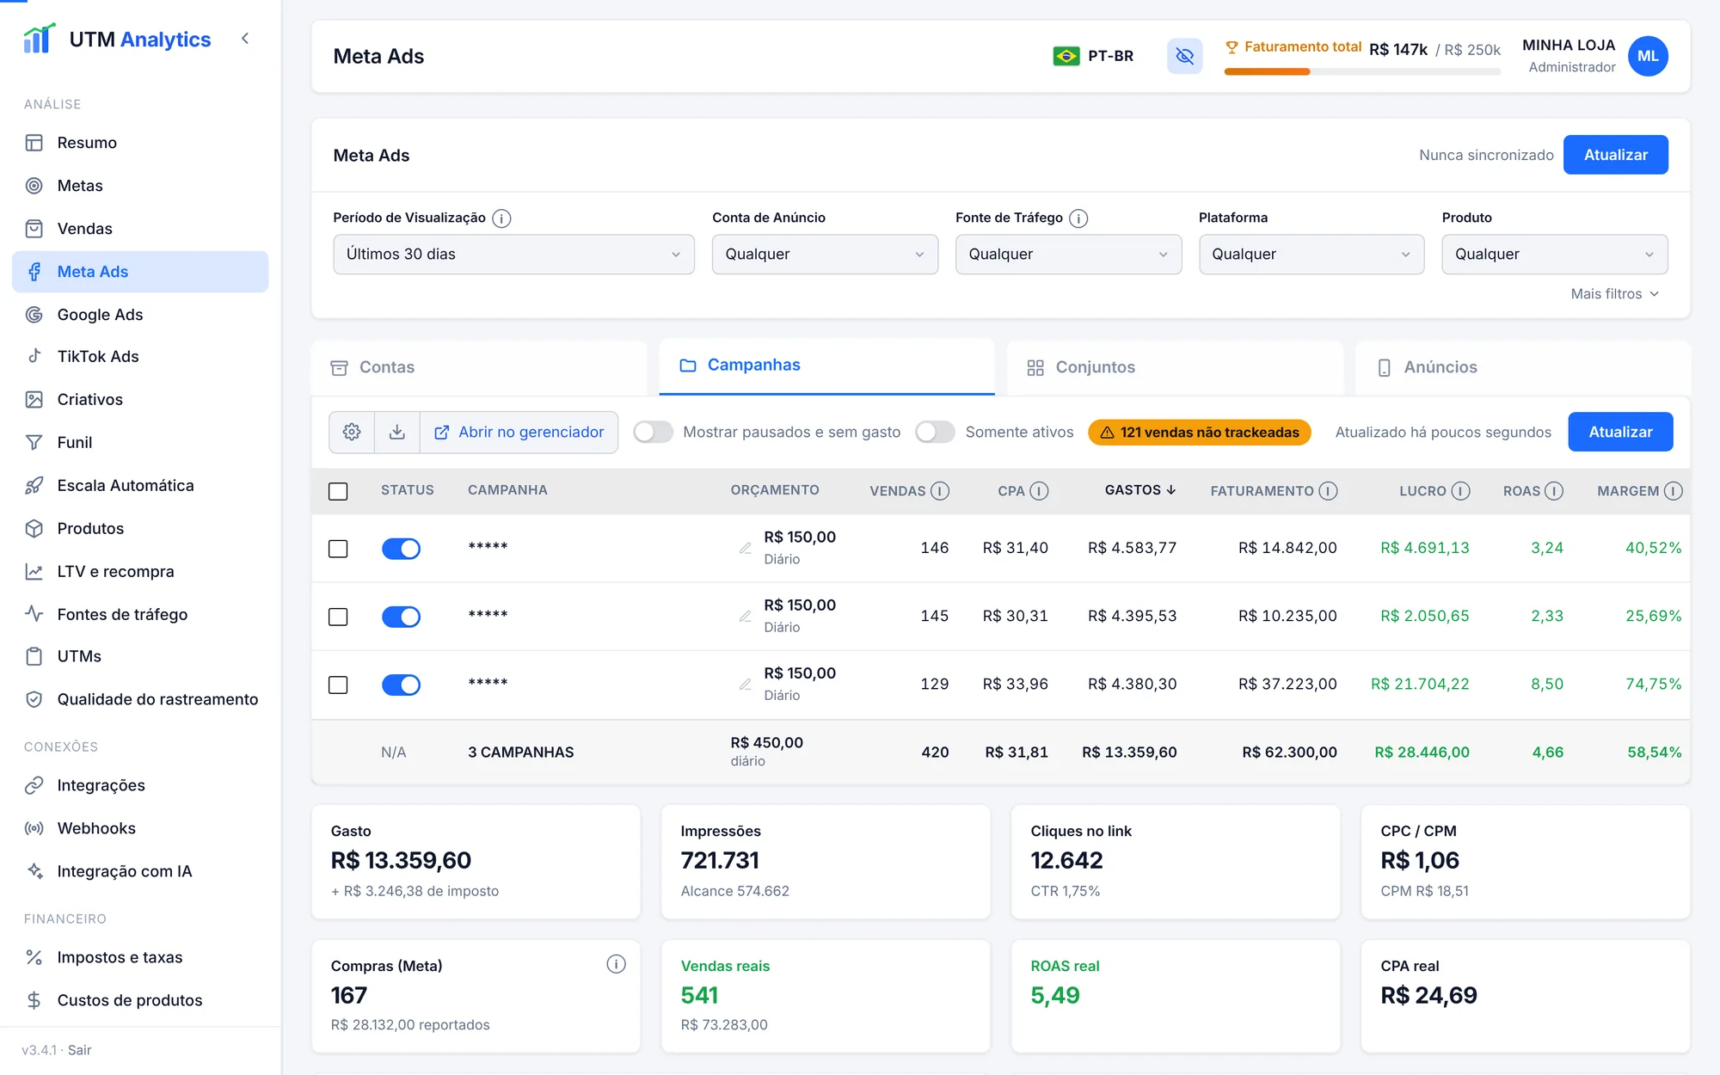Open table settings gear icon
The image size is (1720, 1075).
click(352, 432)
